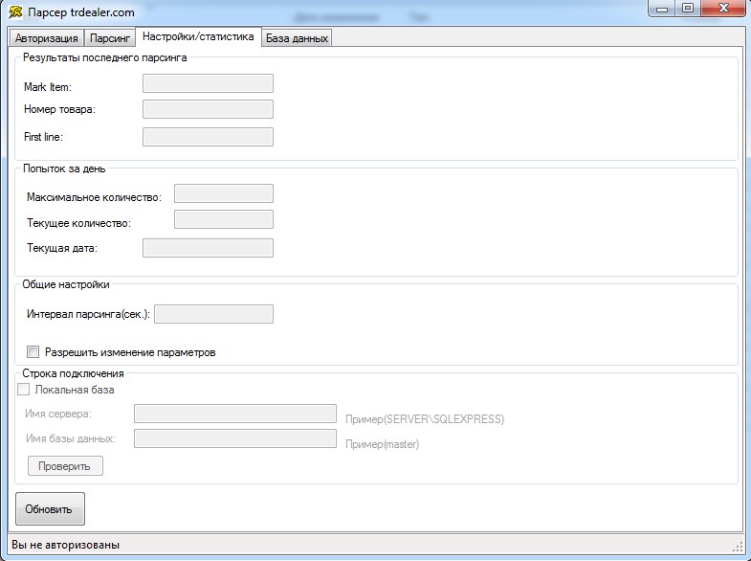The width and height of the screenshot is (751, 561).
Task: Click the Пример(master) hint text
Action: pos(383,444)
